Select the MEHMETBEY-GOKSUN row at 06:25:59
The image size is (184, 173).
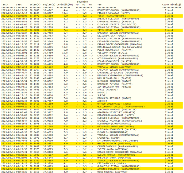coord(92,10)
